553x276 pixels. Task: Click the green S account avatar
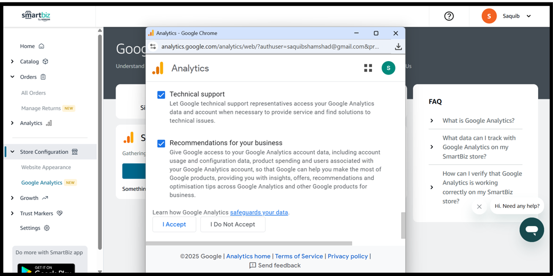click(x=388, y=68)
